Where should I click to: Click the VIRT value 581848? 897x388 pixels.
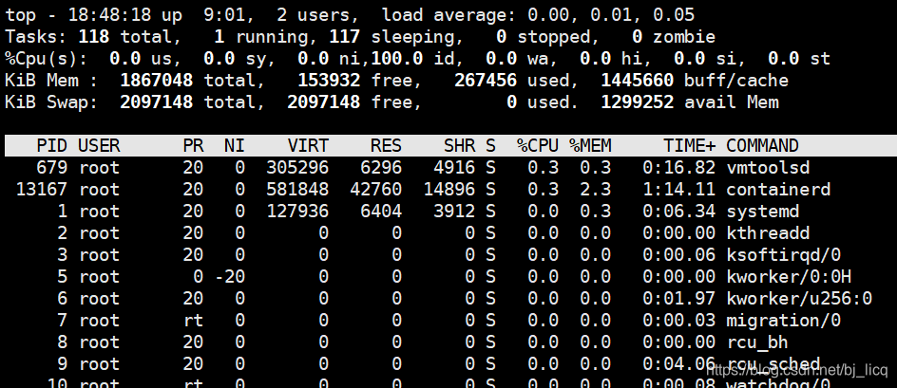297,189
